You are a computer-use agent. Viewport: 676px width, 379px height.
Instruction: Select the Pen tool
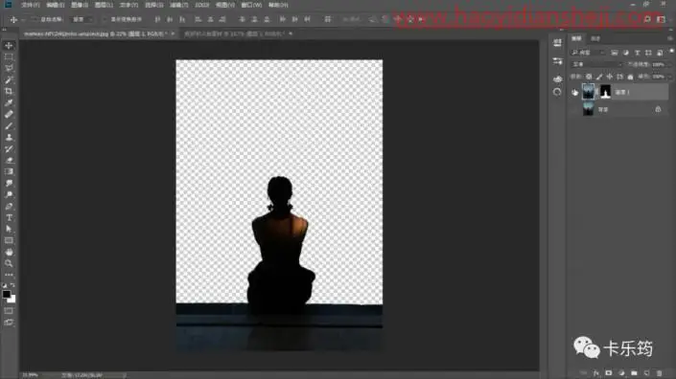9,207
